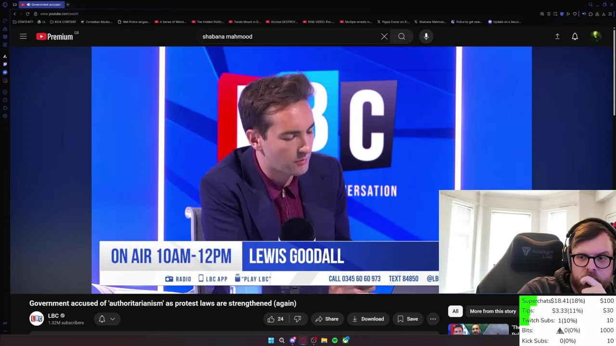
Task: Reload the page in the browser
Action: [x=27, y=14]
